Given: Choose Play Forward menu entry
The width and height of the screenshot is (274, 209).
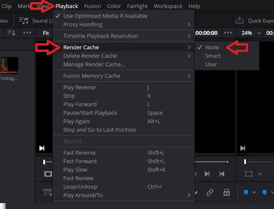Looking at the screenshot, I should click(124, 104).
